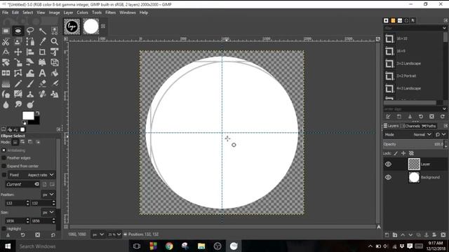
Task: Select the Smudge tool
Action: point(18,104)
